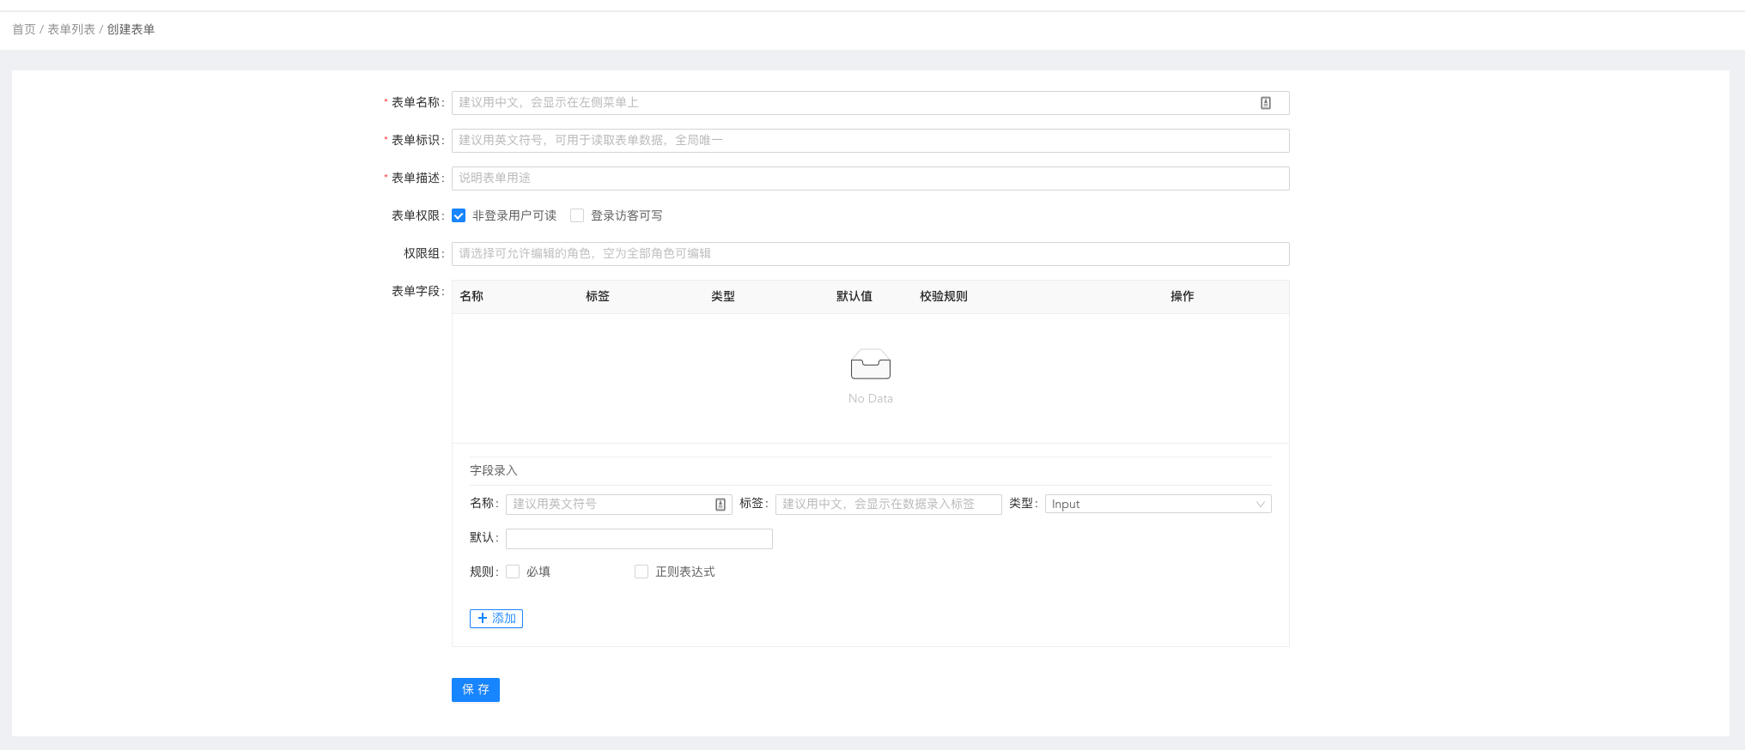
Task: Click the 保存 button
Action: pyautogui.click(x=476, y=689)
